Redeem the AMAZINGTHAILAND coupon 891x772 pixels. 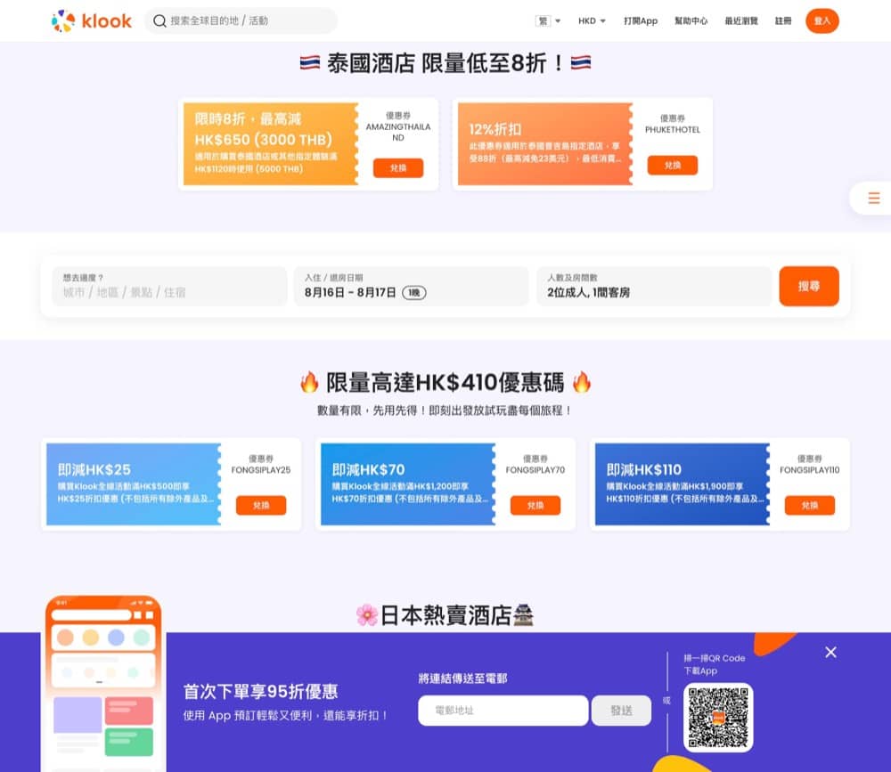[399, 169]
